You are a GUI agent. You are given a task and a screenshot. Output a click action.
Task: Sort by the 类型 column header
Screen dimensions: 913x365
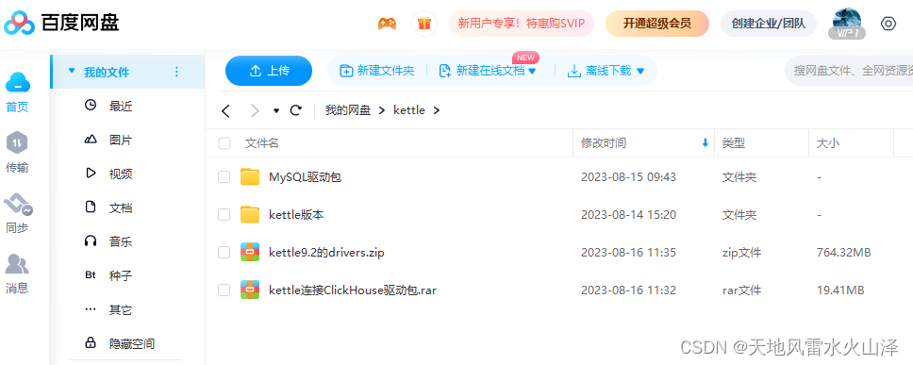click(x=734, y=143)
